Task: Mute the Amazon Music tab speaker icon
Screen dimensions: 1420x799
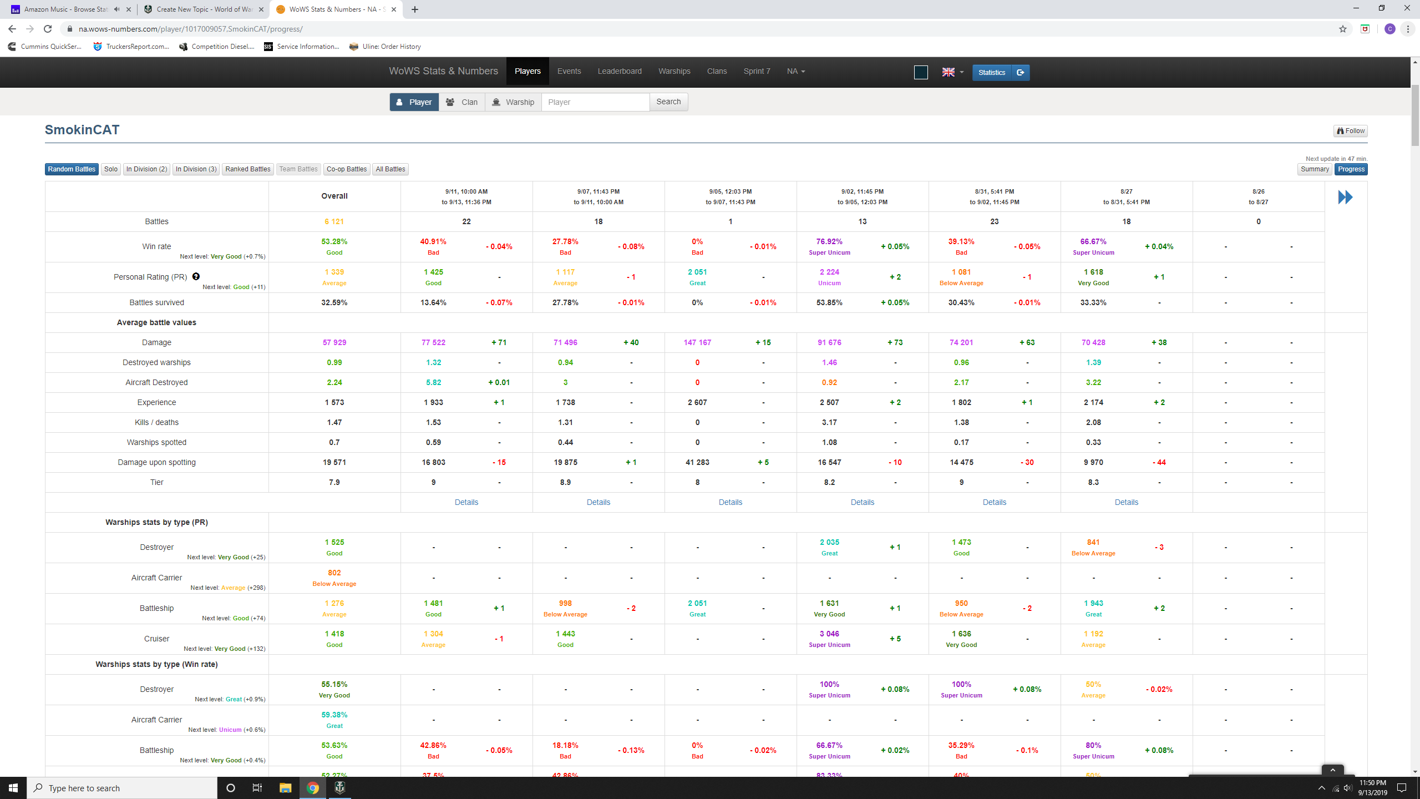Action: pyautogui.click(x=116, y=9)
